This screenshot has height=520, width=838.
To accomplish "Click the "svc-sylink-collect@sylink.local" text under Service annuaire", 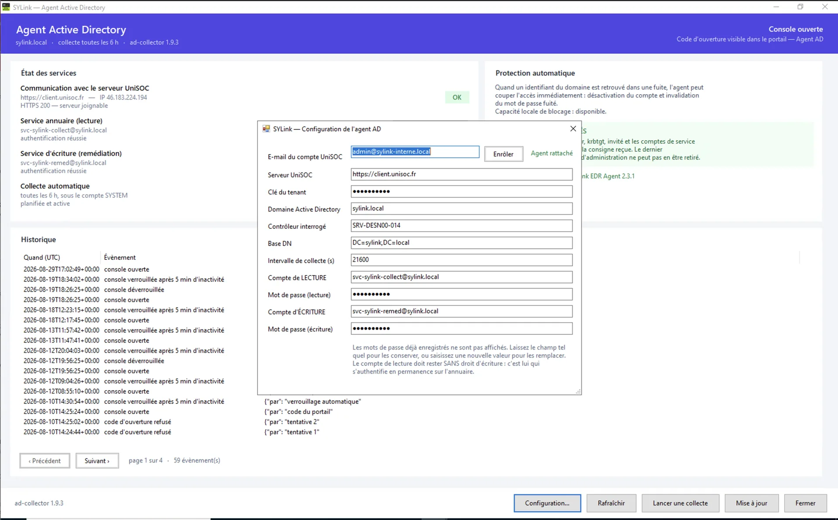I will 63,130.
